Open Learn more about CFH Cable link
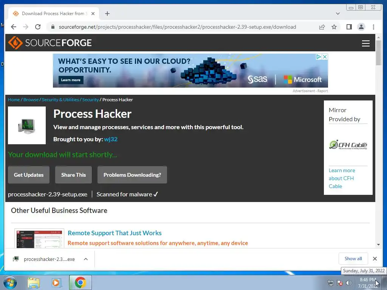Image resolution: width=387 pixels, height=290 pixels. (342, 178)
